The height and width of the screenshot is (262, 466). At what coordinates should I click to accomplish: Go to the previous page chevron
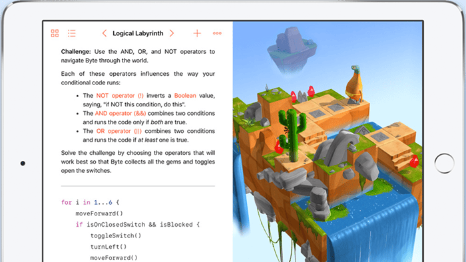tap(105, 33)
